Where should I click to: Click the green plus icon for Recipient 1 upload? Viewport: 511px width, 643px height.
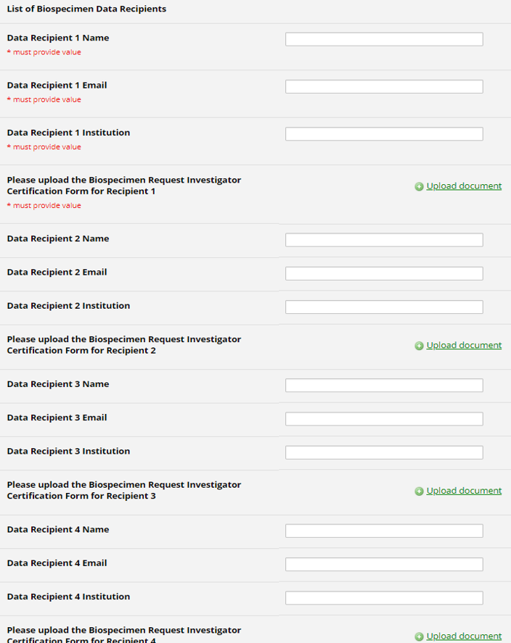pos(419,187)
